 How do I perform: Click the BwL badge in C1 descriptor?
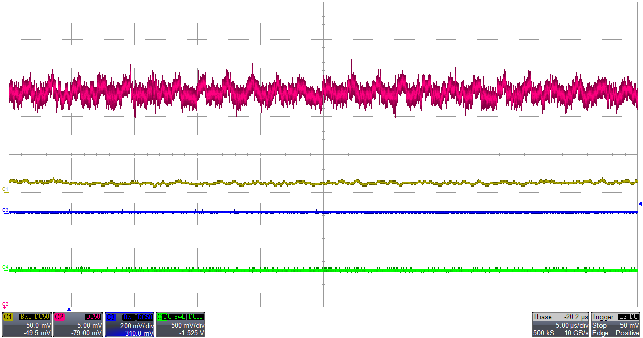[26, 317]
